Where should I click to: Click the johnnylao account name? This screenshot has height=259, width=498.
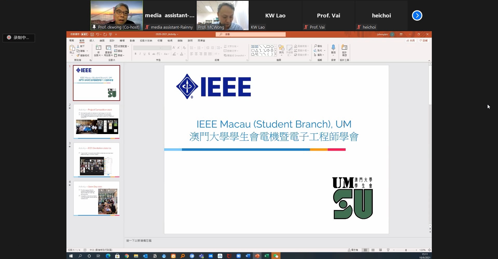pyautogui.click(x=382, y=34)
